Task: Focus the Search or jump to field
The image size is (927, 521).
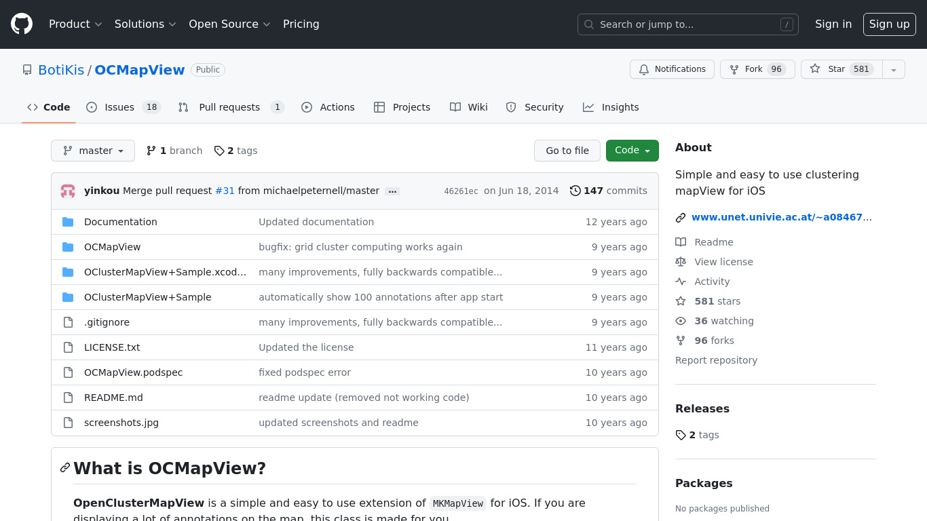Action: coord(687,24)
